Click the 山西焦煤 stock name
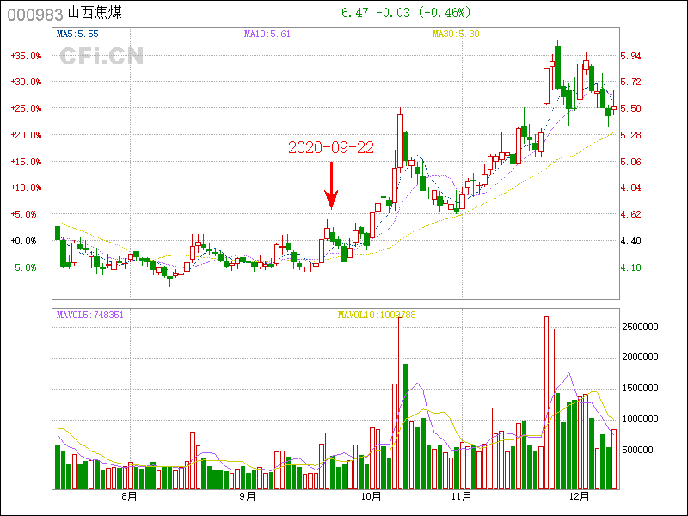 point(95,14)
